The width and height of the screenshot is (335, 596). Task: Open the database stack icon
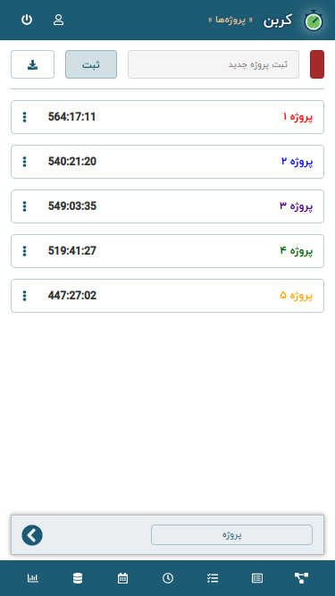[x=78, y=578]
